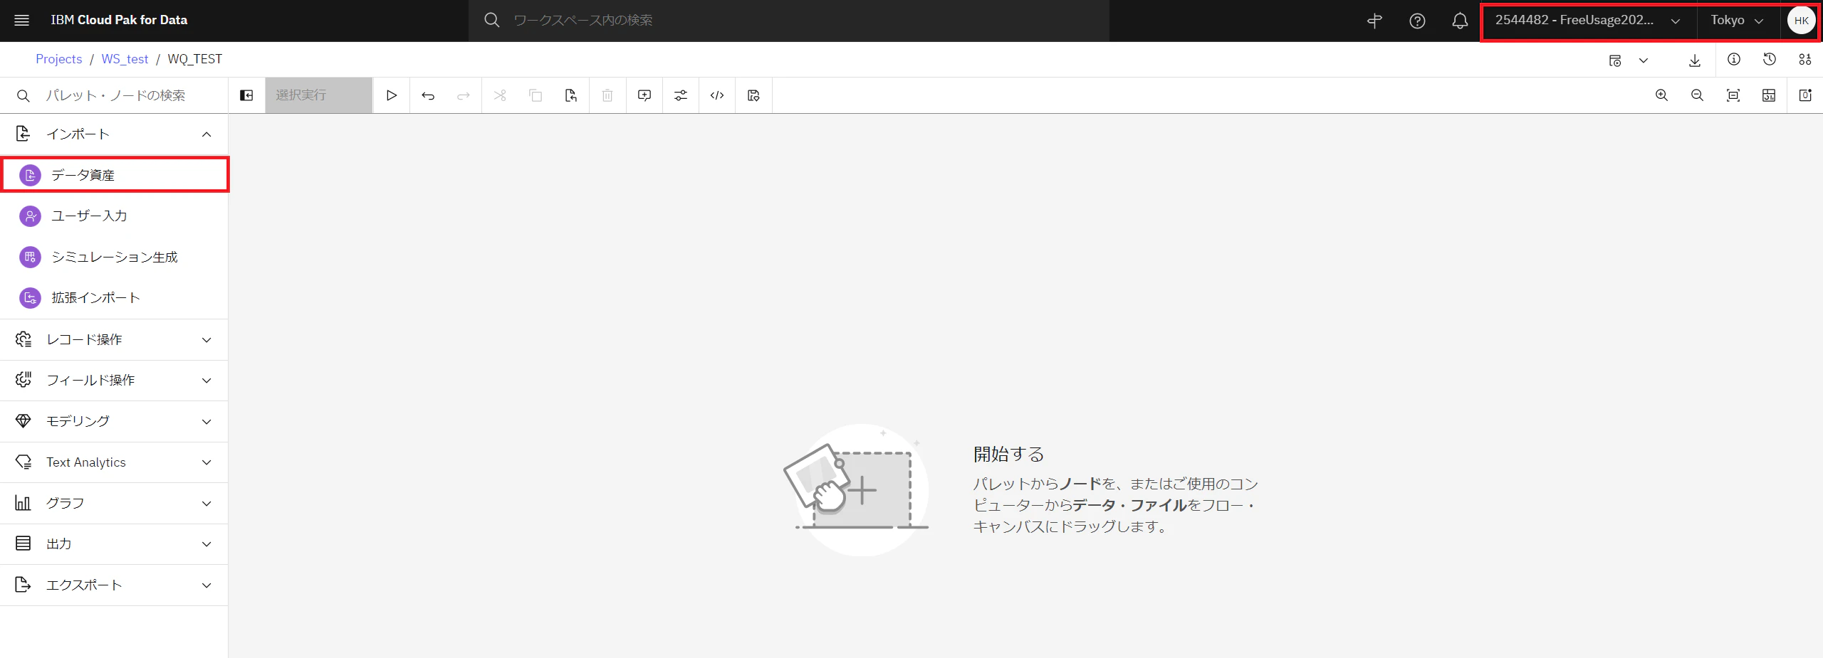Open the code view icon
The width and height of the screenshot is (1823, 658).
click(717, 95)
